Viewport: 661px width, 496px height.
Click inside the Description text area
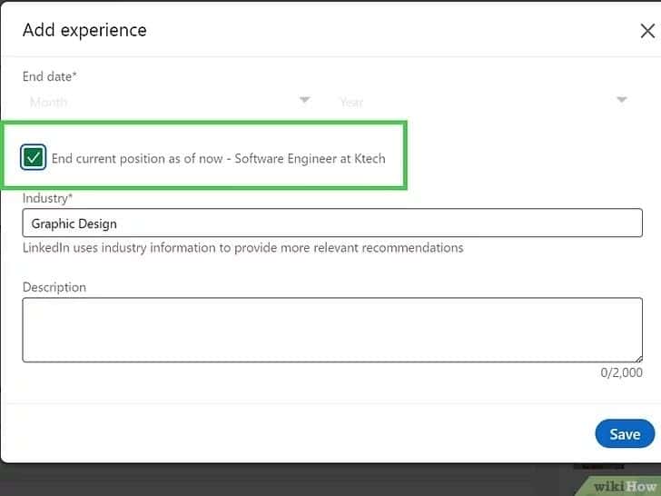pyautogui.click(x=332, y=330)
